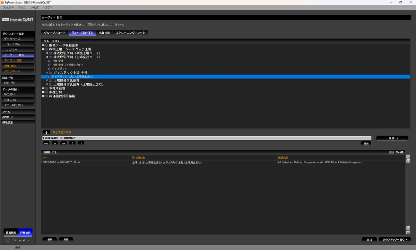Expand the 株価指数採用銘柄 node
Image resolution: width=416 pixels, height=250 pixels.
43,96
